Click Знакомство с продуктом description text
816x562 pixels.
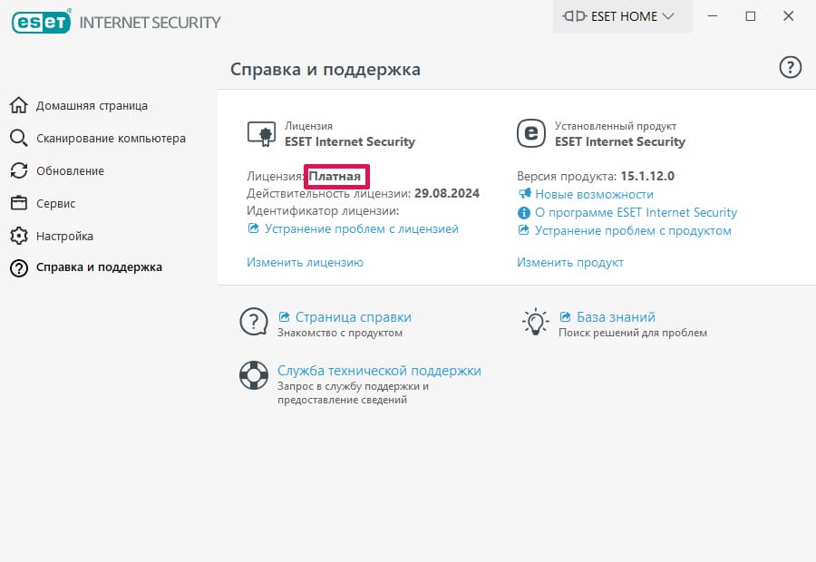point(340,333)
